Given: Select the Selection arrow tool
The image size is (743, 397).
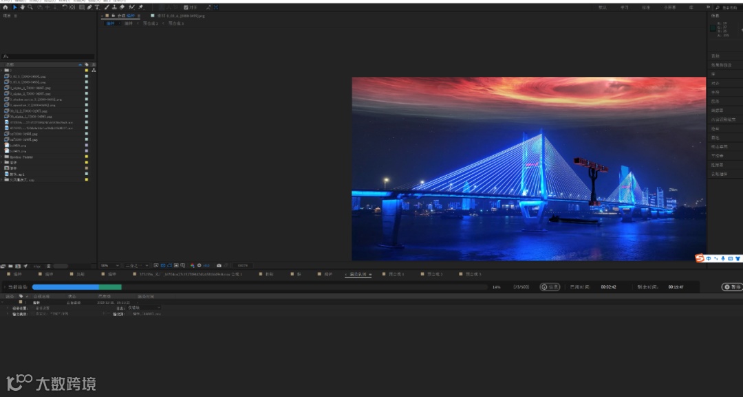Looking at the screenshot, I should click(14, 7).
